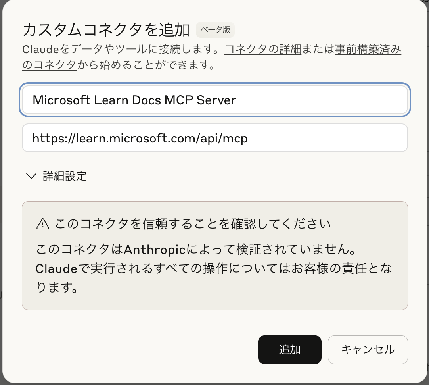Click the server name text in the highlighted field
The height and width of the screenshot is (385, 429).
click(x=134, y=100)
